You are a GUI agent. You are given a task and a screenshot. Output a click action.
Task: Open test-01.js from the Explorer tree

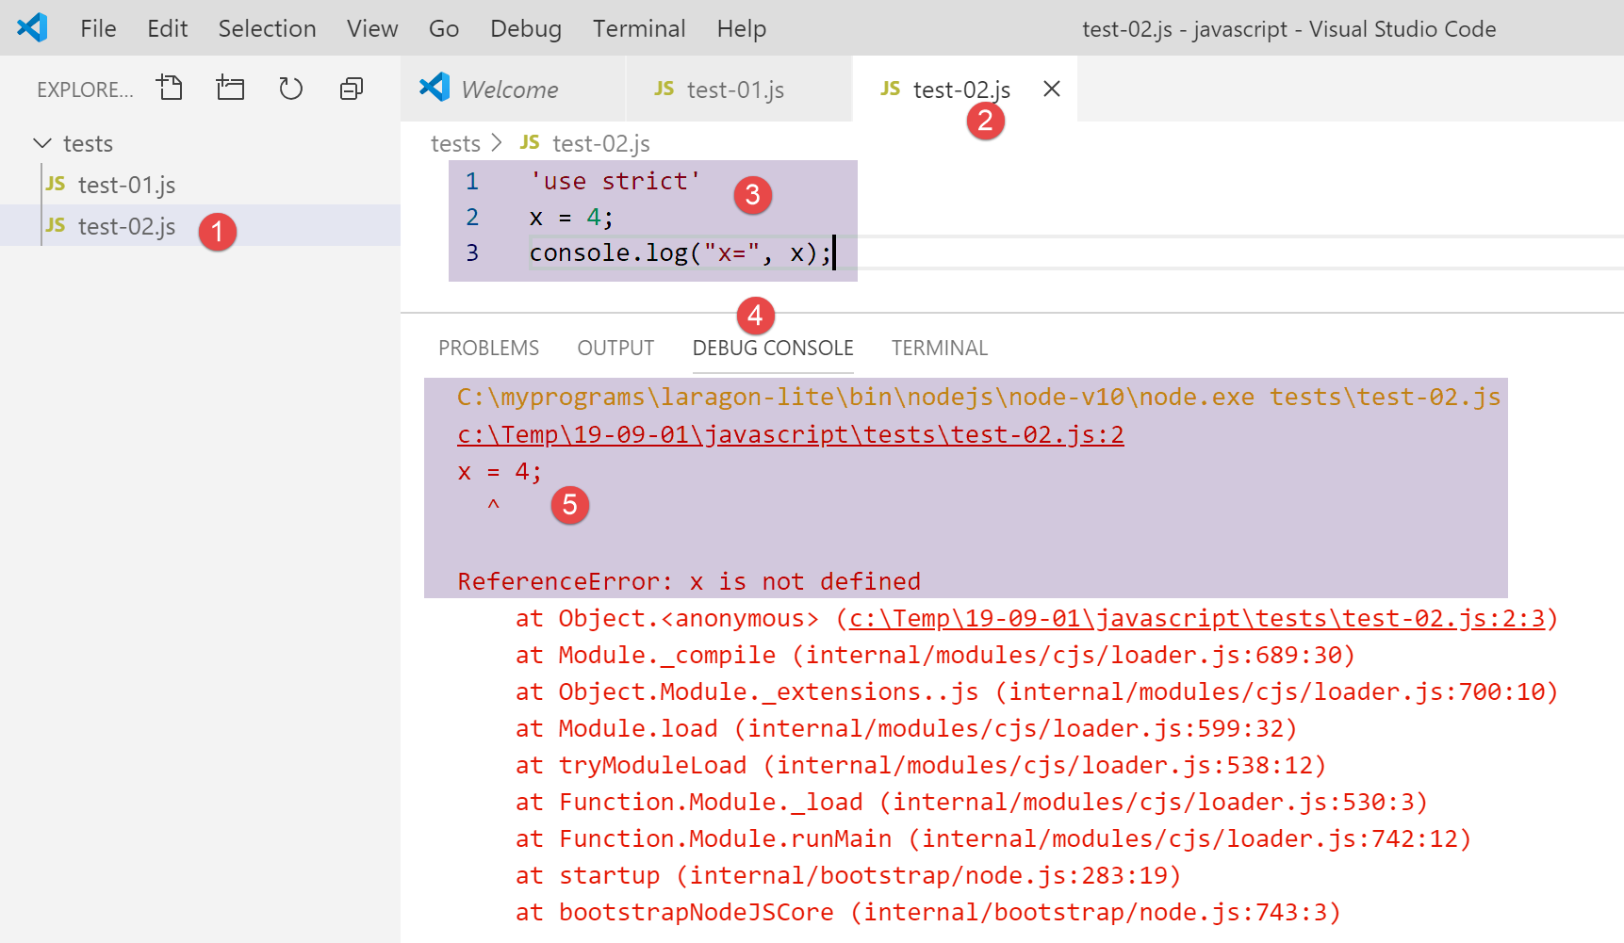click(x=126, y=185)
